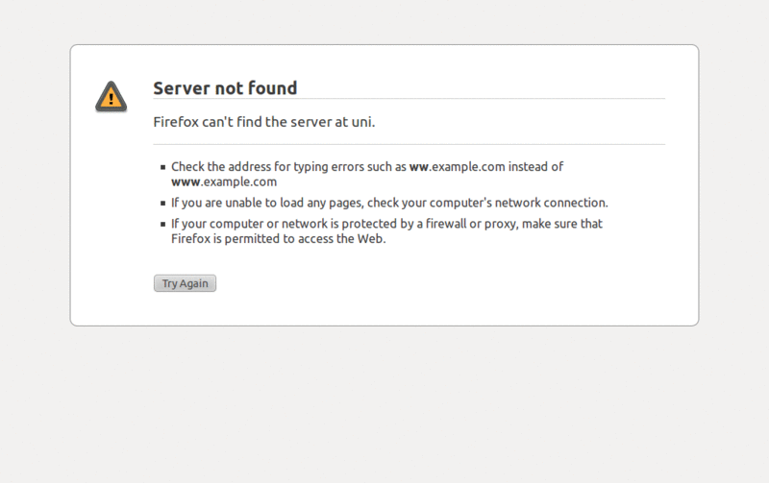The height and width of the screenshot is (483, 769).
Task: Click the bold 'www' in www.example.com
Action: [186, 182]
